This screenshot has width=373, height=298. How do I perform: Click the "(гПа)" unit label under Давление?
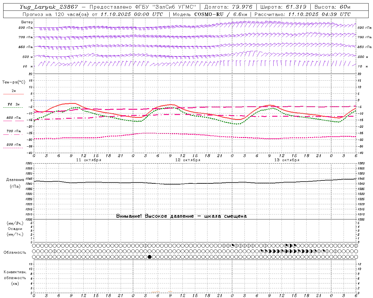pyautogui.click(x=15, y=187)
